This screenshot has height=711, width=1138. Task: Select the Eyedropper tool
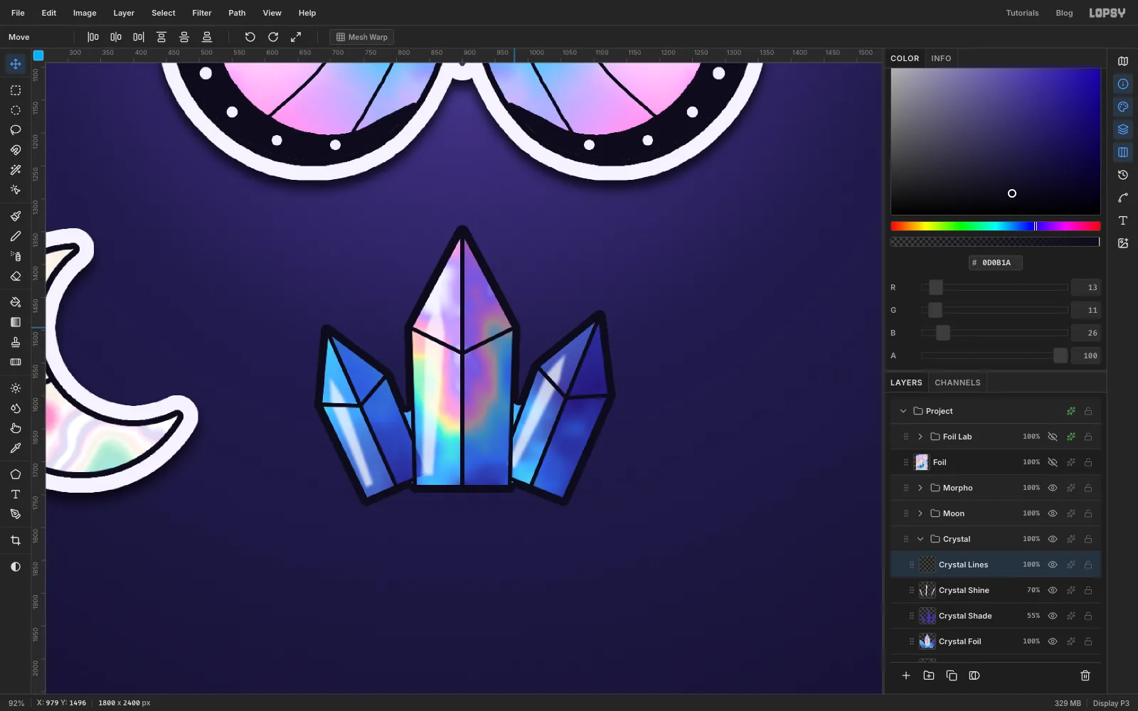coord(16,448)
